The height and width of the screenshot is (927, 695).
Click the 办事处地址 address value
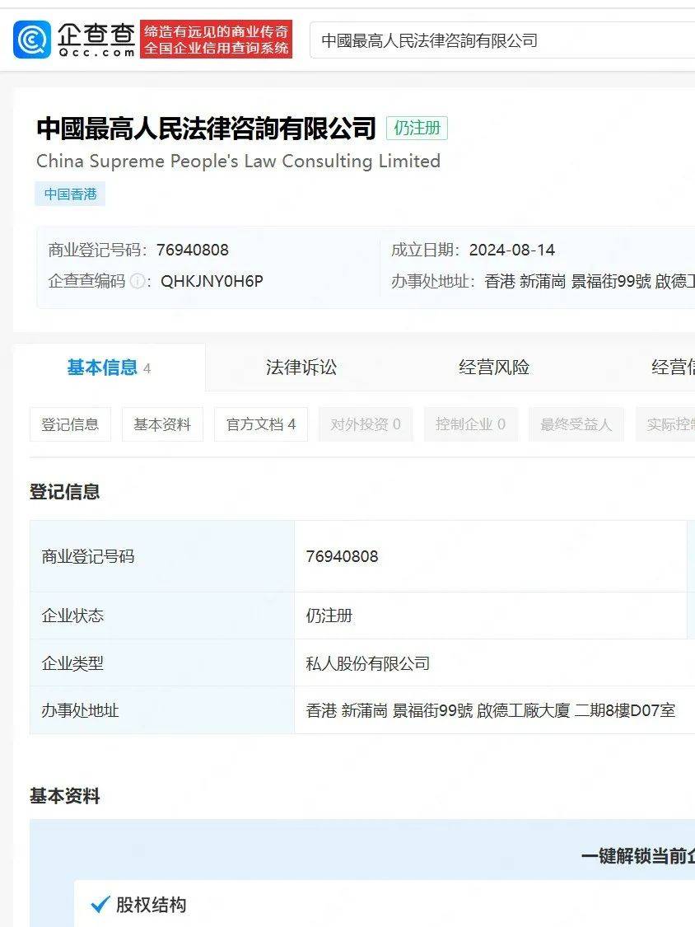pyautogui.click(x=492, y=710)
